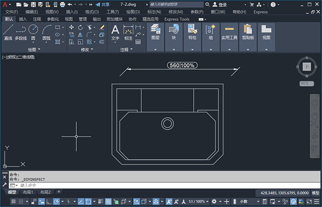Viewport: 322px width, 207px height.
Task: Open the 格式(O) menu
Action: tap(92, 11)
